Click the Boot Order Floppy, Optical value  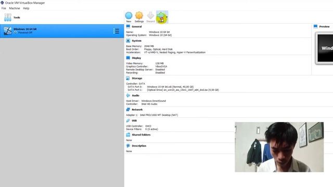pyautogui.click(x=158, y=49)
